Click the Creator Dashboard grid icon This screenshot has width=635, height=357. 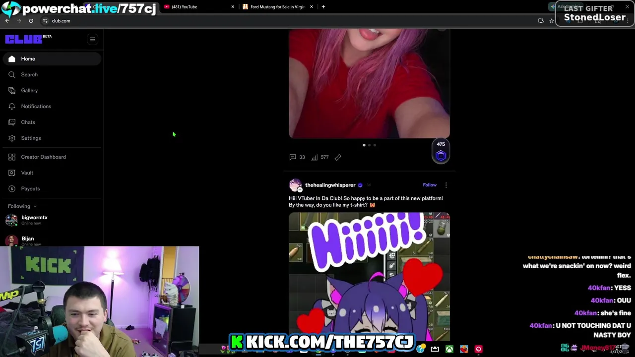click(x=12, y=157)
